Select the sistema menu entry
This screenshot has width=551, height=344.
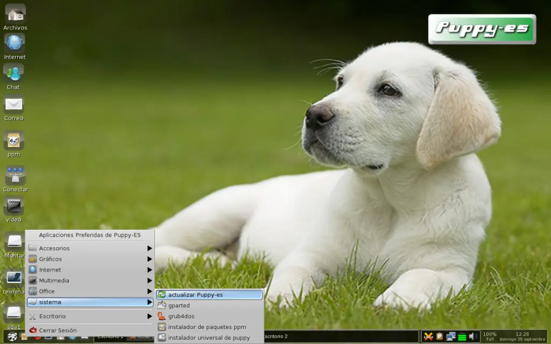pos(90,302)
